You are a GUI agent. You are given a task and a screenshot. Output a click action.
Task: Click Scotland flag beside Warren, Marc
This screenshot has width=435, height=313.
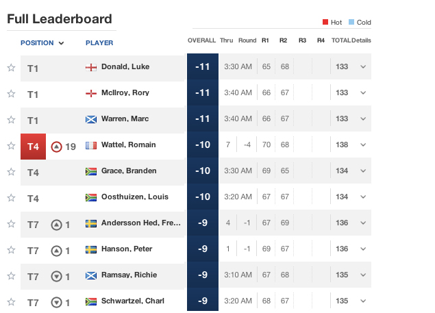click(90, 119)
